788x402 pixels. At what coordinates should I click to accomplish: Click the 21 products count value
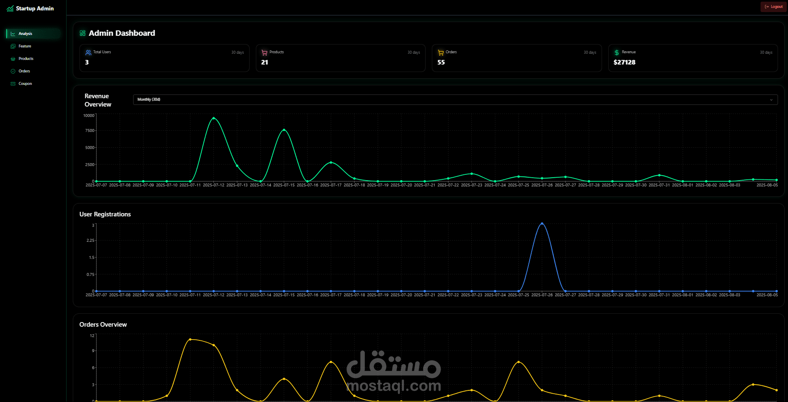265,62
